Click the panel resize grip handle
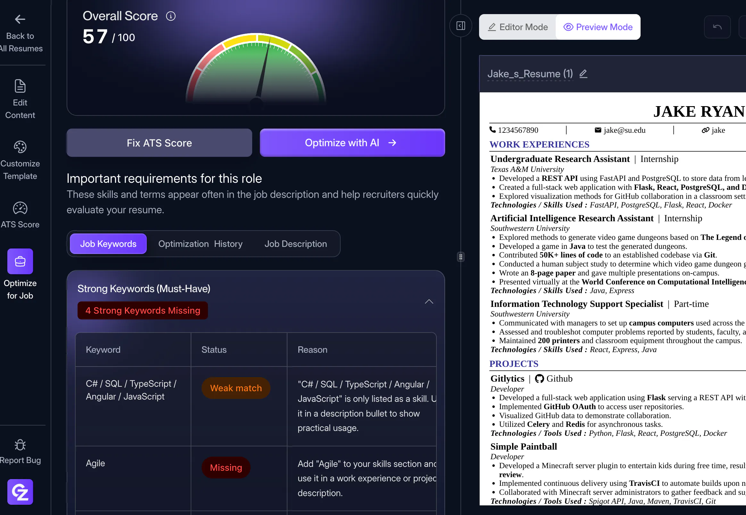Screen dimensions: 746x515 tap(461, 257)
